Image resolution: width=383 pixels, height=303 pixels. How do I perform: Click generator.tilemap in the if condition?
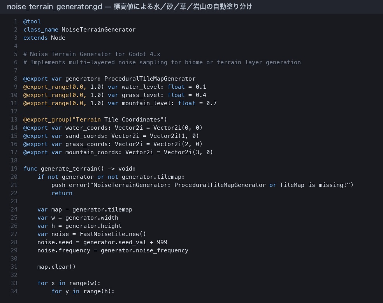(151, 177)
